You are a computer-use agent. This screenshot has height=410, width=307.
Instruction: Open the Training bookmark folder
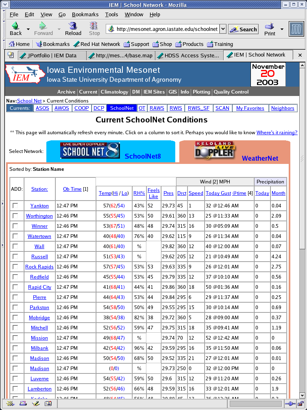click(x=220, y=44)
